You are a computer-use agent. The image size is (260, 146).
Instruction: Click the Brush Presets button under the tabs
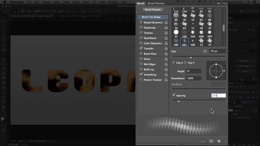click(x=153, y=10)
